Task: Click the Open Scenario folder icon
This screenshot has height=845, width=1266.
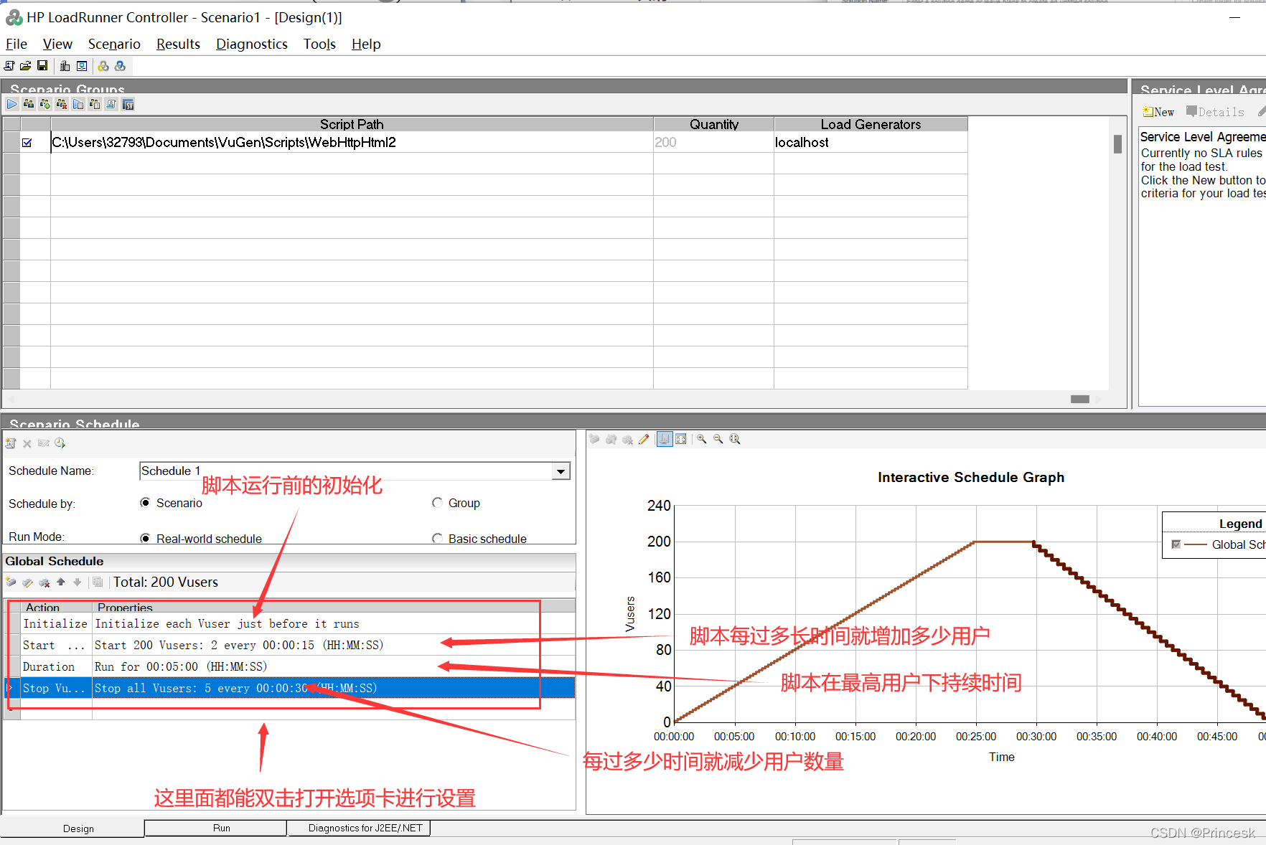Action: [26, 66]
